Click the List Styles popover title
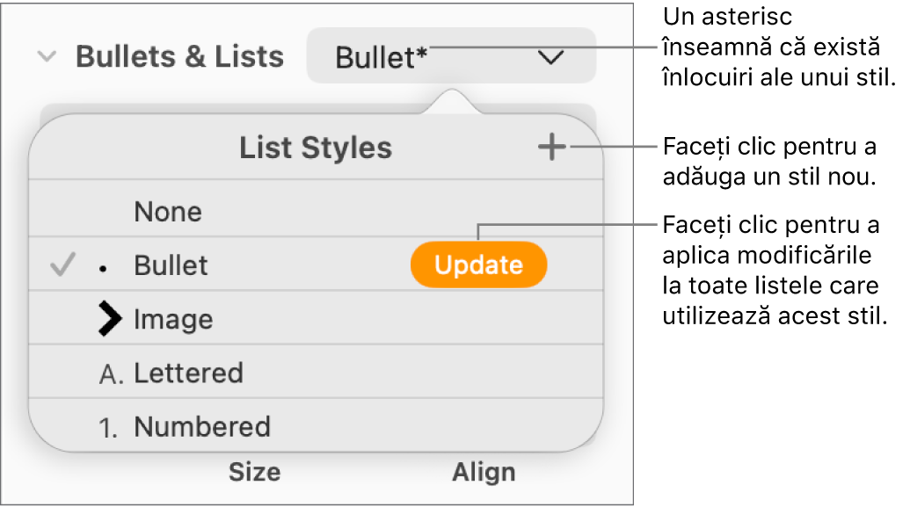910x507 pixels. pos(316,148)
